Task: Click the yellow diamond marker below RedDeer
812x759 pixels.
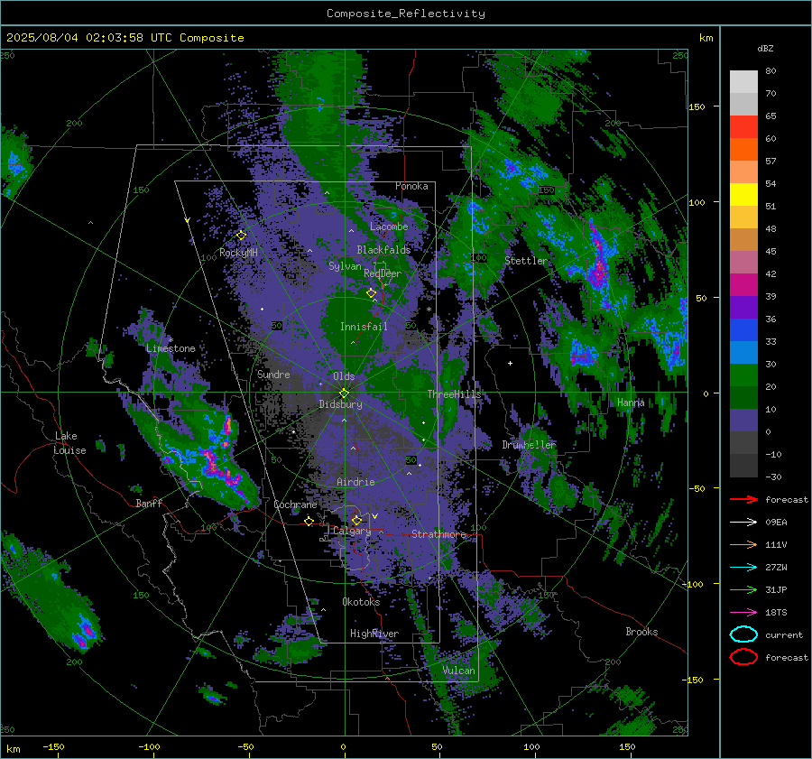Action: (371, 293)
